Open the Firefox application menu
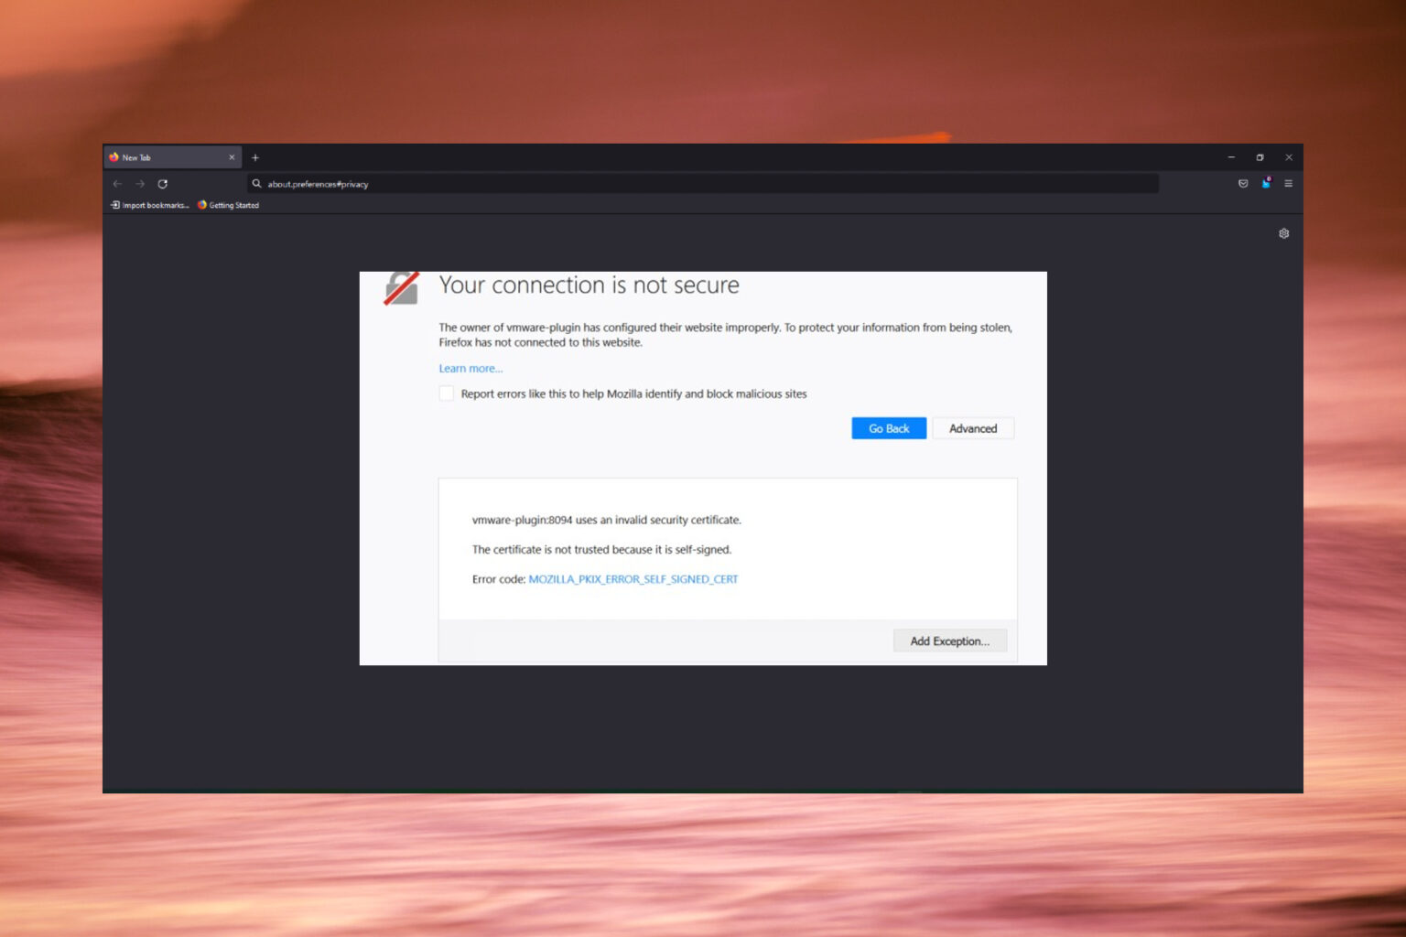This screenshot has height=937, width=1406. click(x=1289, y=183)
